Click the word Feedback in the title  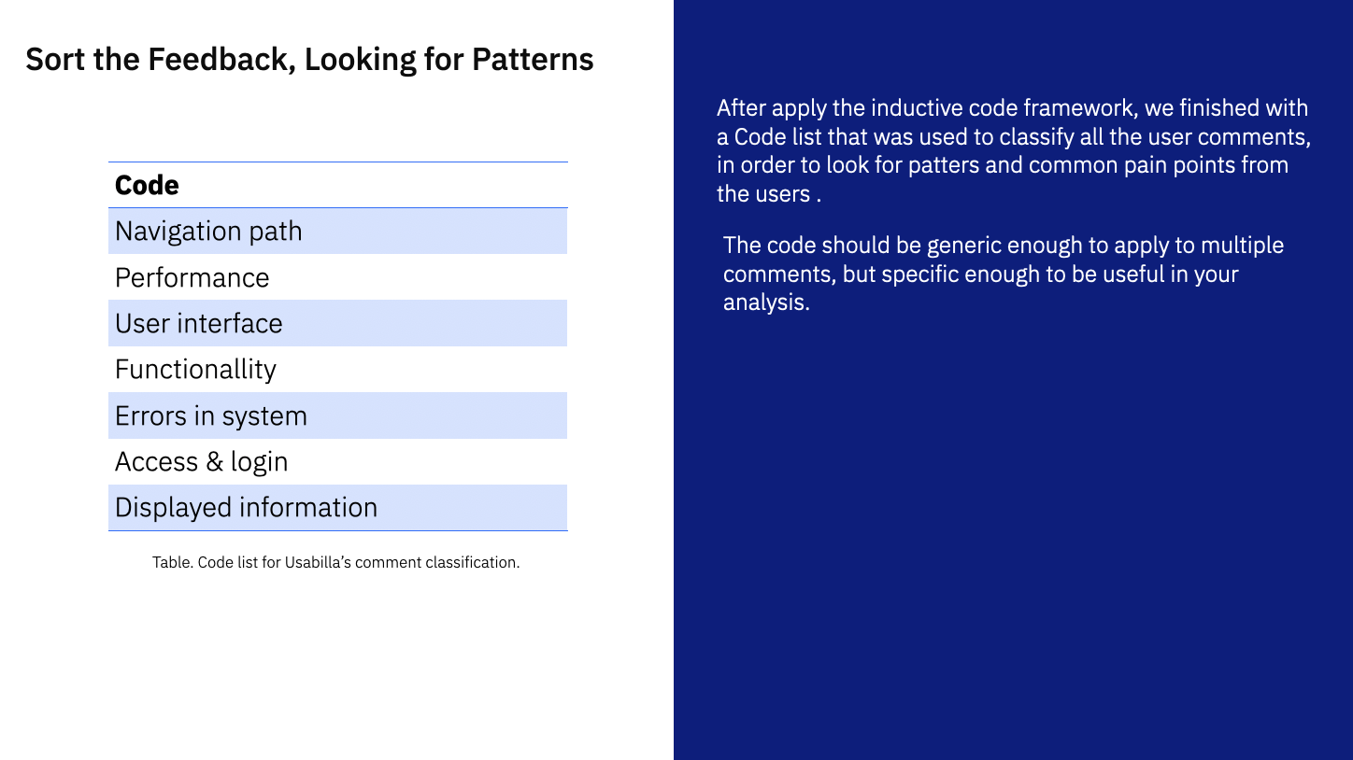(221, 60)
